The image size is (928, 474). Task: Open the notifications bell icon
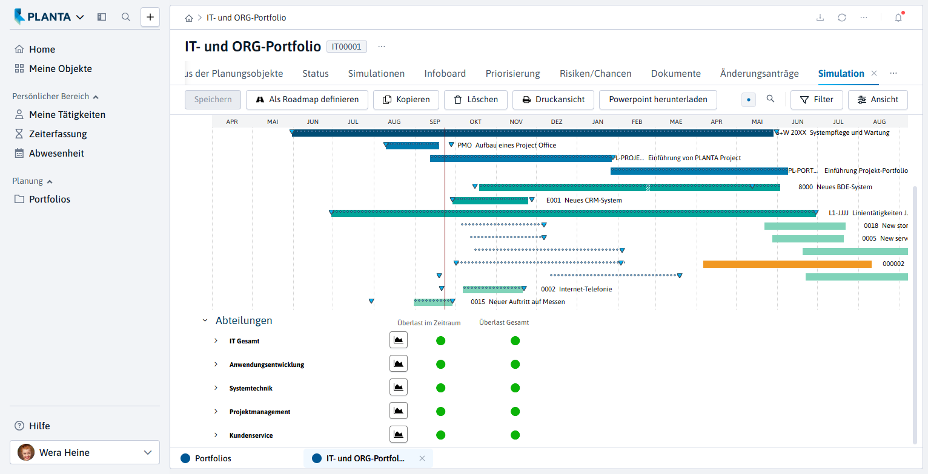(x=898, y=18)
